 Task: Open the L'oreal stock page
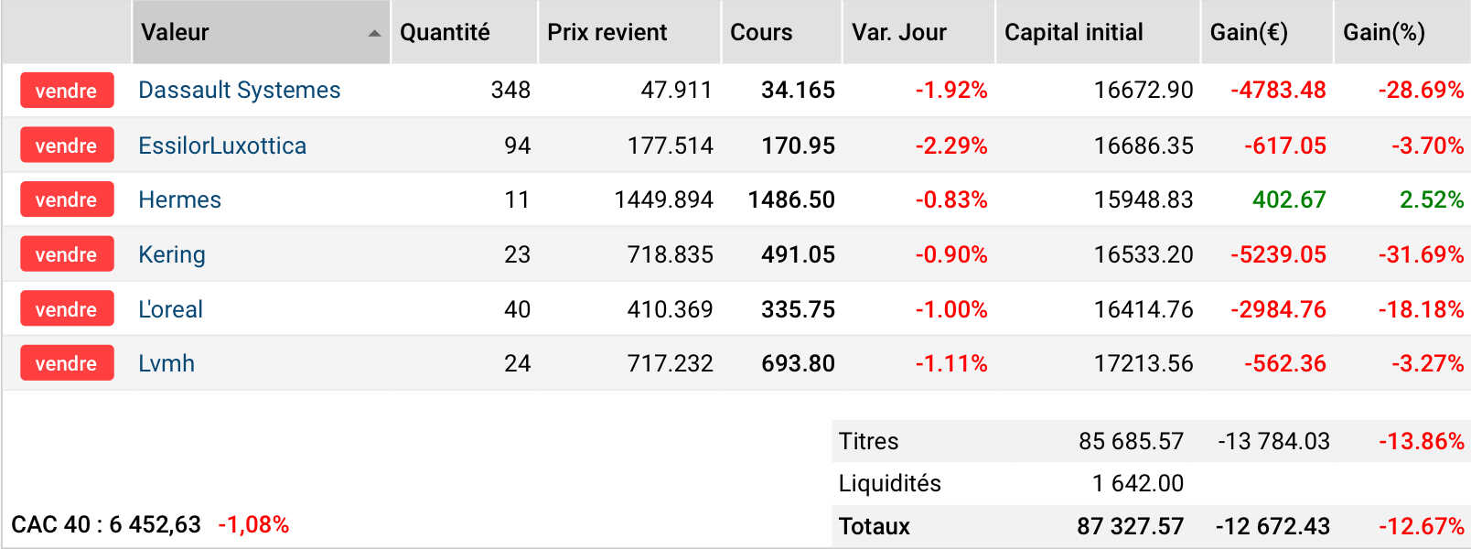170,309
